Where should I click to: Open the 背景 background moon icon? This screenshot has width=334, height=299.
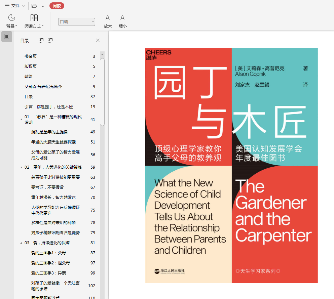(x=12, y=18)
